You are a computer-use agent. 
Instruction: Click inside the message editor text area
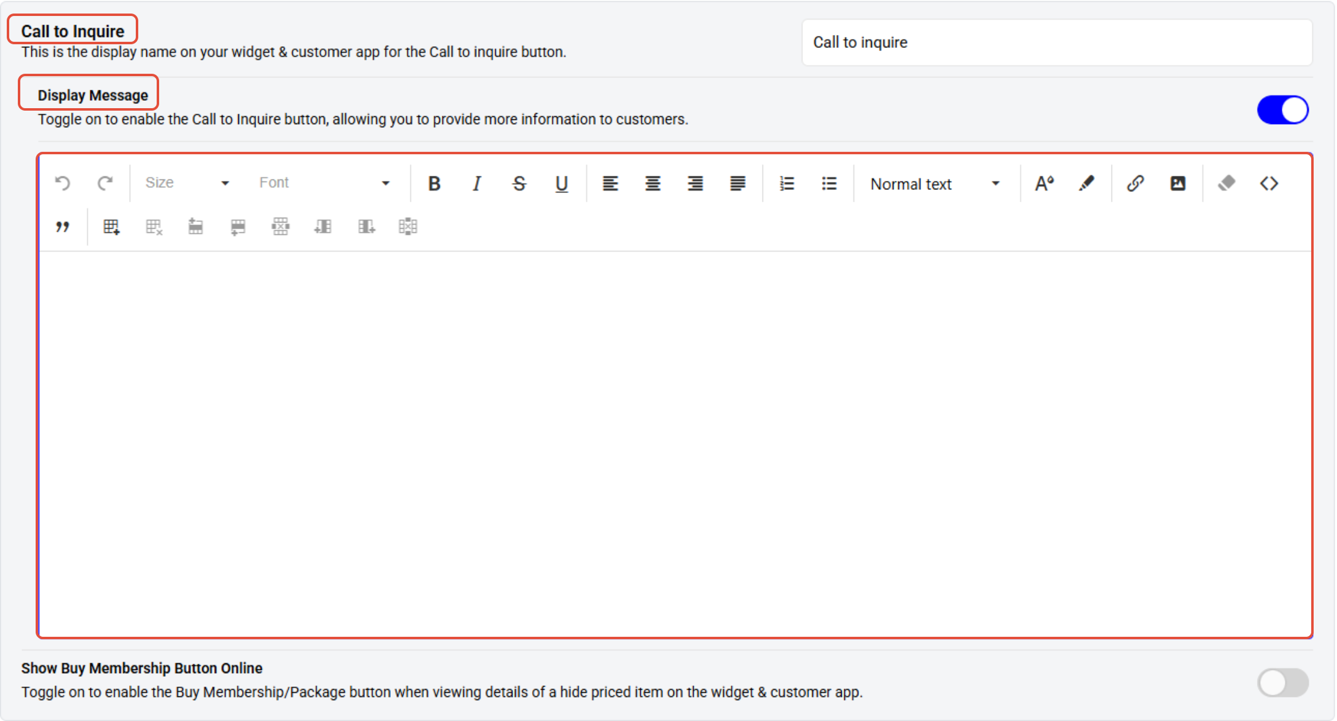coord(675,443)
